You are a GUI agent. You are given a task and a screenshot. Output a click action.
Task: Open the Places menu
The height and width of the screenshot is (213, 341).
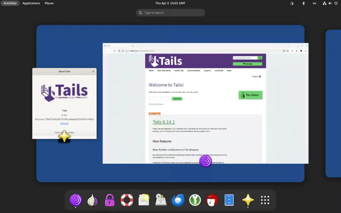point(49,3)
